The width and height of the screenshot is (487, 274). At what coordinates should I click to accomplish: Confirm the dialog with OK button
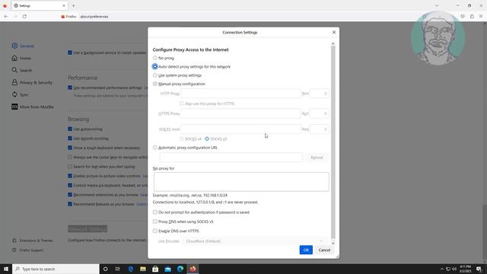tap(306, 250)
